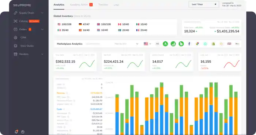This screenshot has width=256, height=135.
Task: Click the Orders box icon in sidebar
Action: click(x=15, y=29)
